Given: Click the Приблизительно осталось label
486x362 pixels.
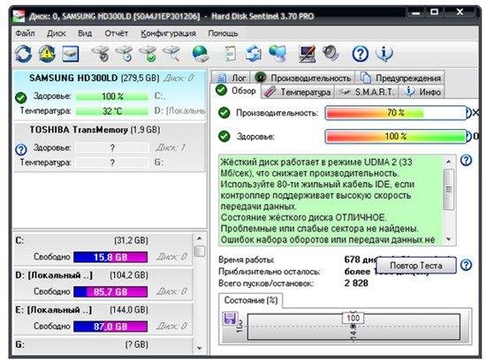Looking at the screenshot, I should (270, 272).
